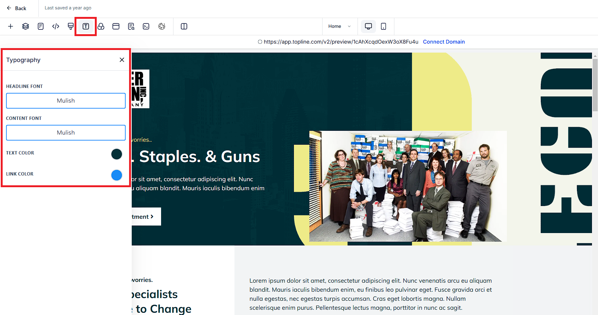The width and height of the screenshot is (598, 315).
Task: Click the company logo image
Action: [140, 89]
